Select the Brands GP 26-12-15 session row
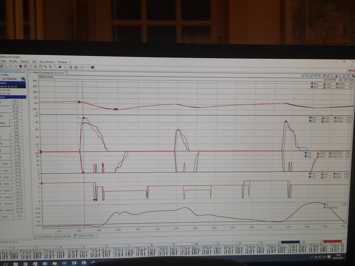The image size is (355, 266). pyautogui.click(x=12, y=87)
